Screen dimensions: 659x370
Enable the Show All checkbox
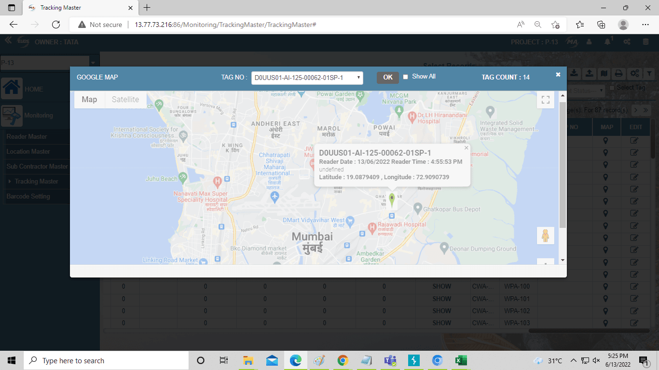406,77
